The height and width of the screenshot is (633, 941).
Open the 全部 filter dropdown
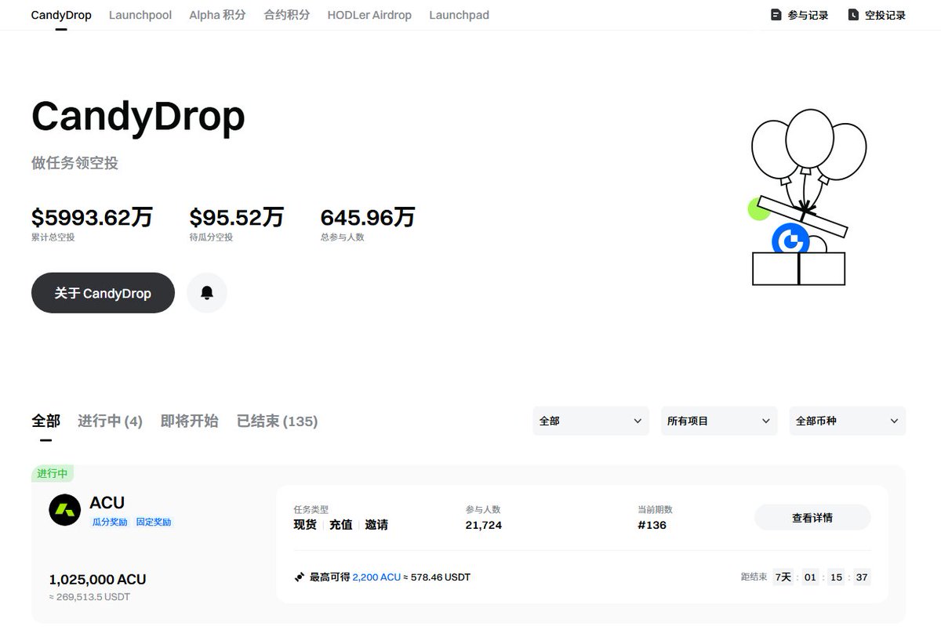590,421
